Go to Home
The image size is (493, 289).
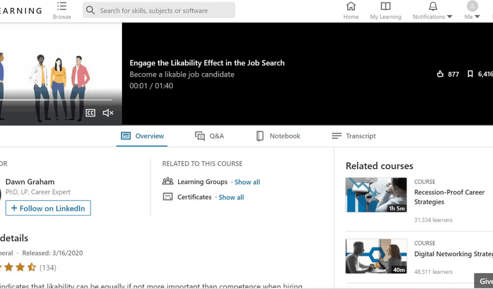(x=351, y=10)
